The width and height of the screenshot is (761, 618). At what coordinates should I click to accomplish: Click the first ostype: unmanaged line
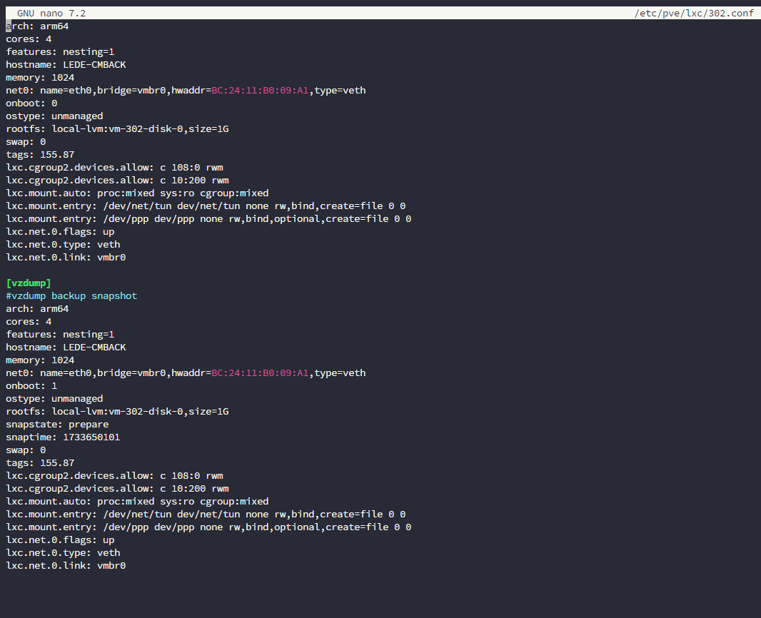pyautogui.click(x=54, y=116)
